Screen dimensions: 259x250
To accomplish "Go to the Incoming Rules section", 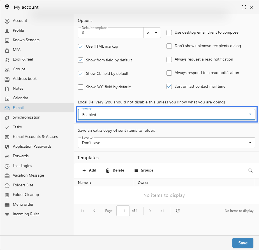I will [x=26, y=214].
